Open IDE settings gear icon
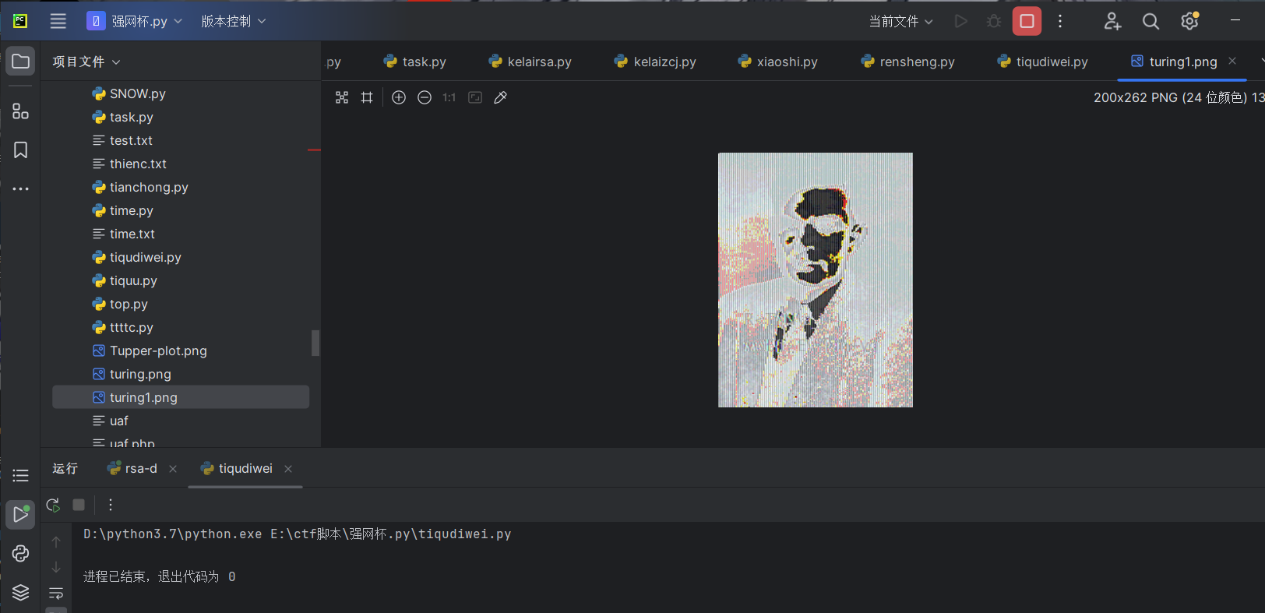1265x613 pixels. tap(1189, 21)
